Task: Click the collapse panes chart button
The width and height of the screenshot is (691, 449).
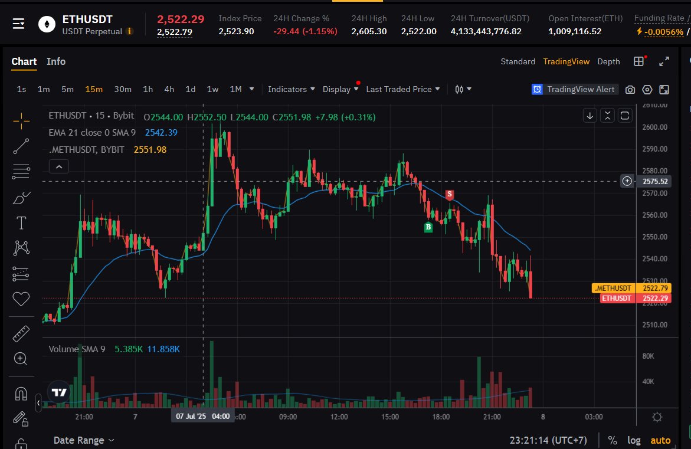Action: (x=607, y=116)
